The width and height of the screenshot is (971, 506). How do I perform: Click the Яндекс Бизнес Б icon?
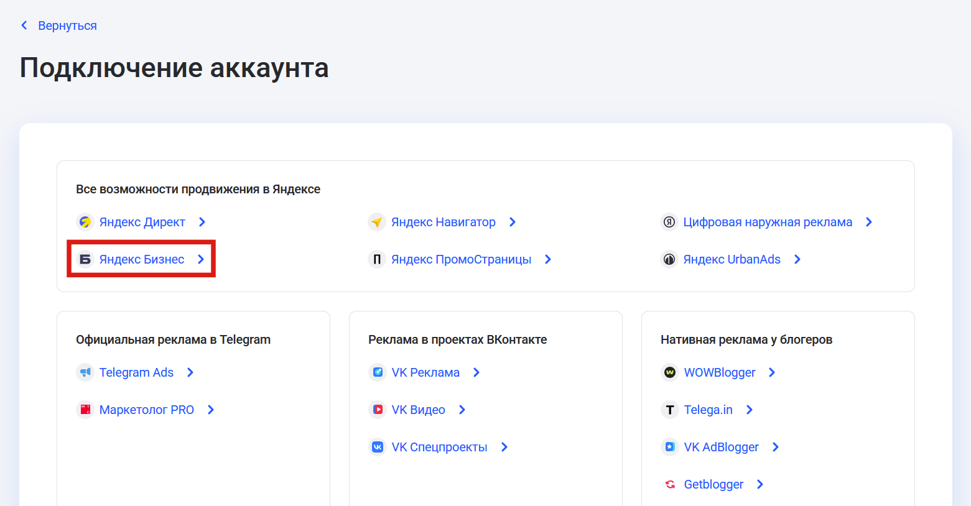pos(85,259)
